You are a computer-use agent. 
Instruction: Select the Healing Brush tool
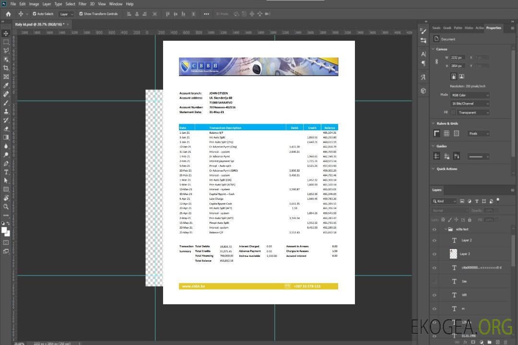pyautogui.click(x=6, y=94)
